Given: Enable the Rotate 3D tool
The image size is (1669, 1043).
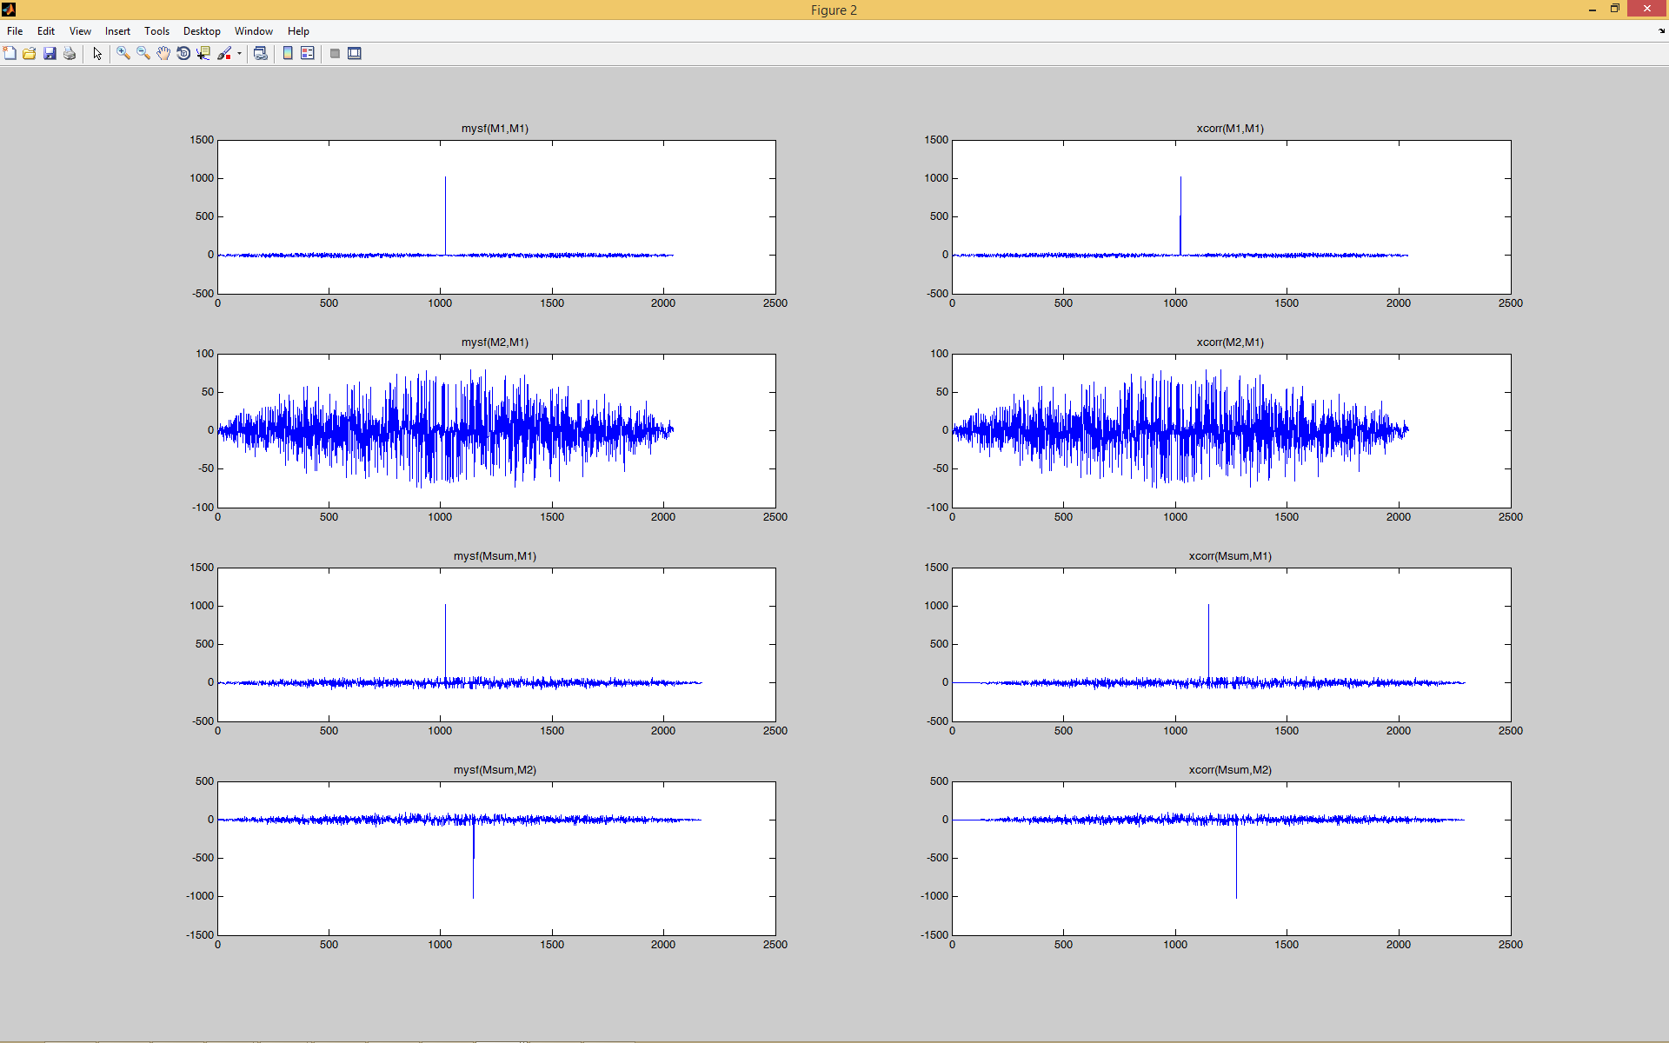Looking at the screenshot, I should click(183, 54).
